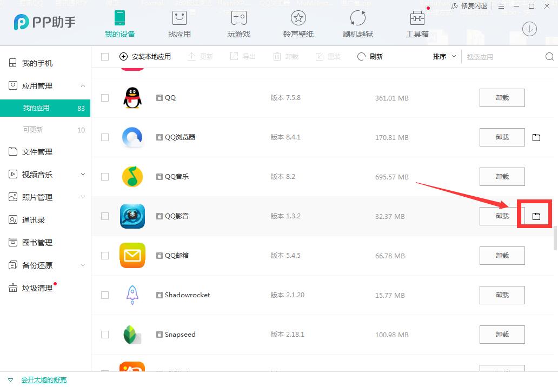This screenshot has width=558, height=387.
Task: Open the 排序 dropdown
Action: point(444,57)
